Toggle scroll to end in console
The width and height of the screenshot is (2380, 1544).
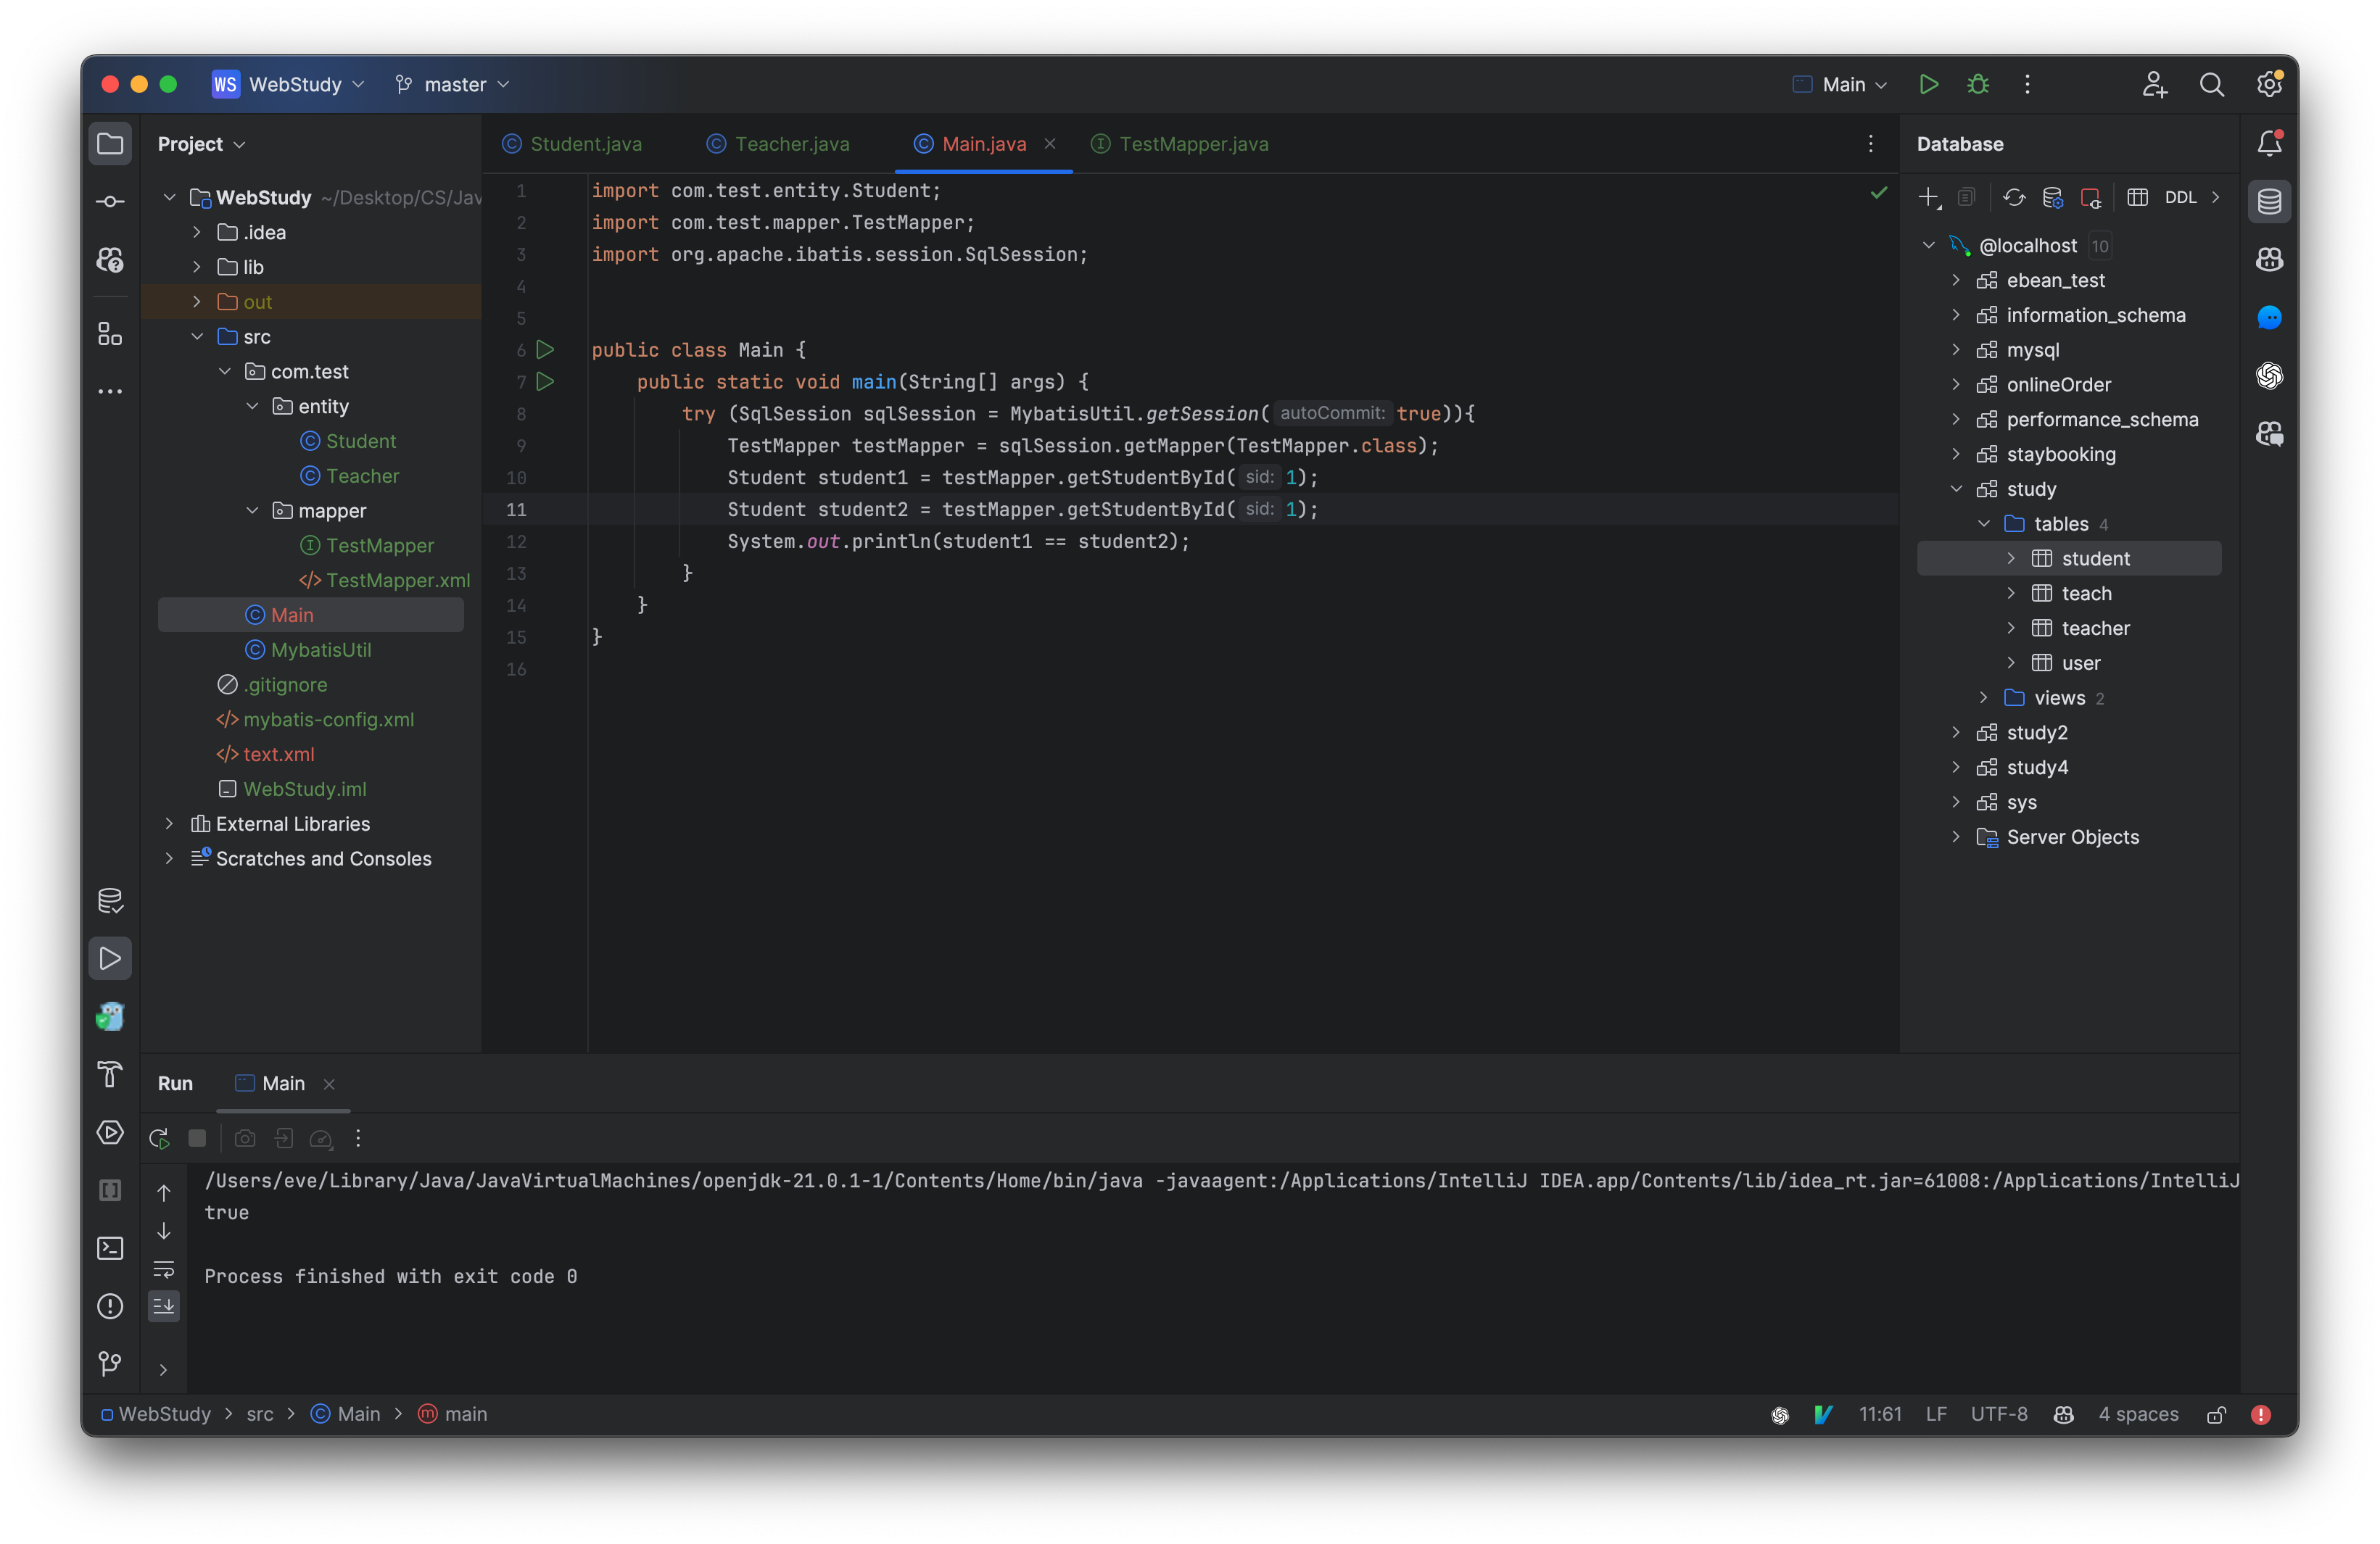click(164, 1306)
